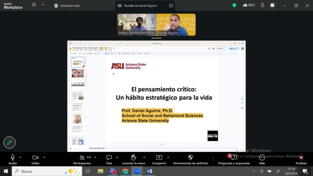The image size is (313, 176).
Task: Click the Share button in Google Slides
Action: click(233, 48)
